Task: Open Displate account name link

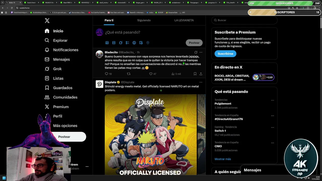Action: [110, 82]
